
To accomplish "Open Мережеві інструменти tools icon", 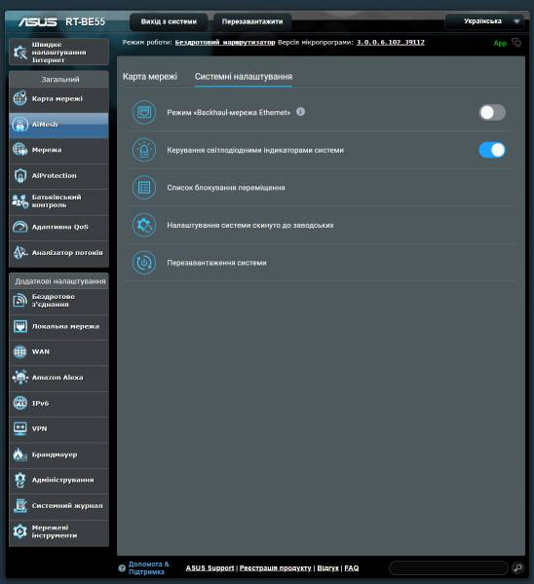I will (x=20, y=531).
